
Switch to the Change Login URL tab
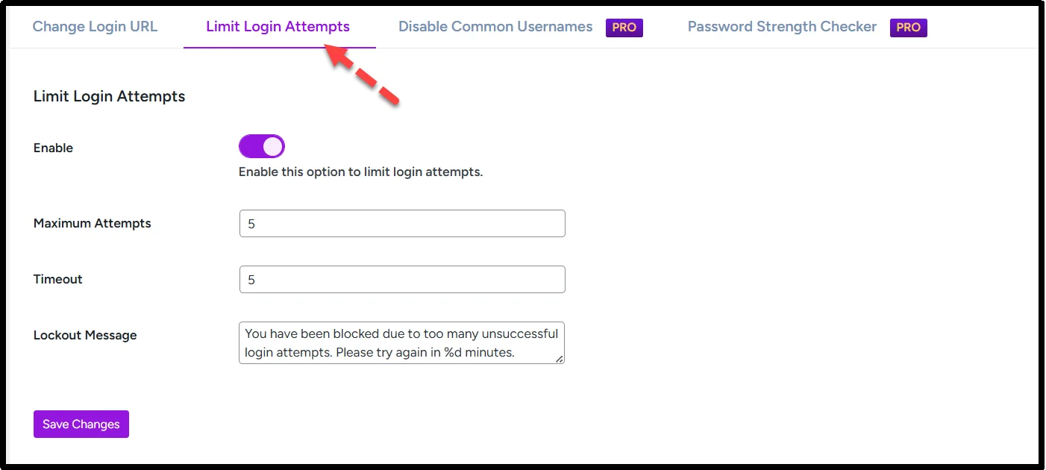(x=95, y=26)
